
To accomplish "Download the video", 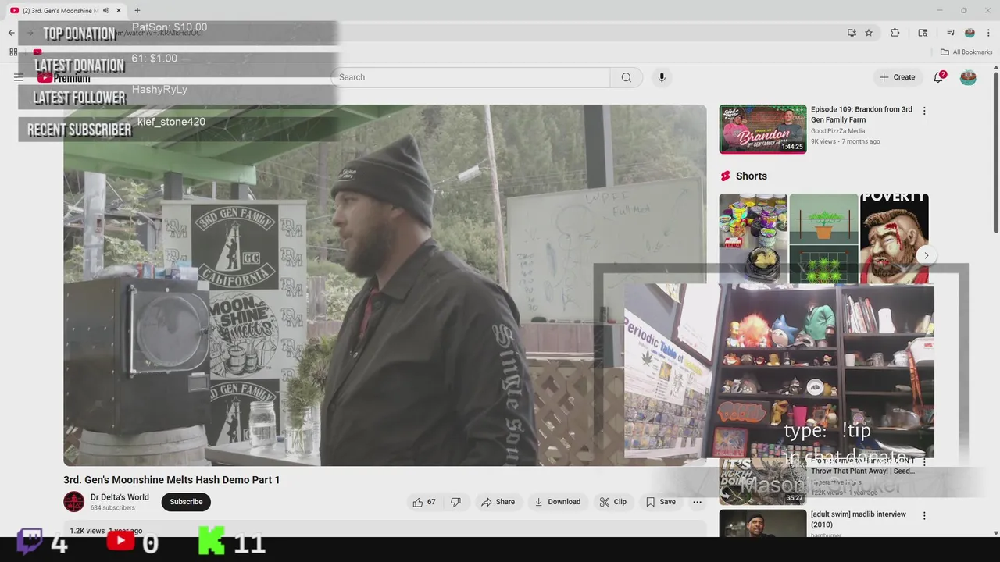I will [557, 502].
